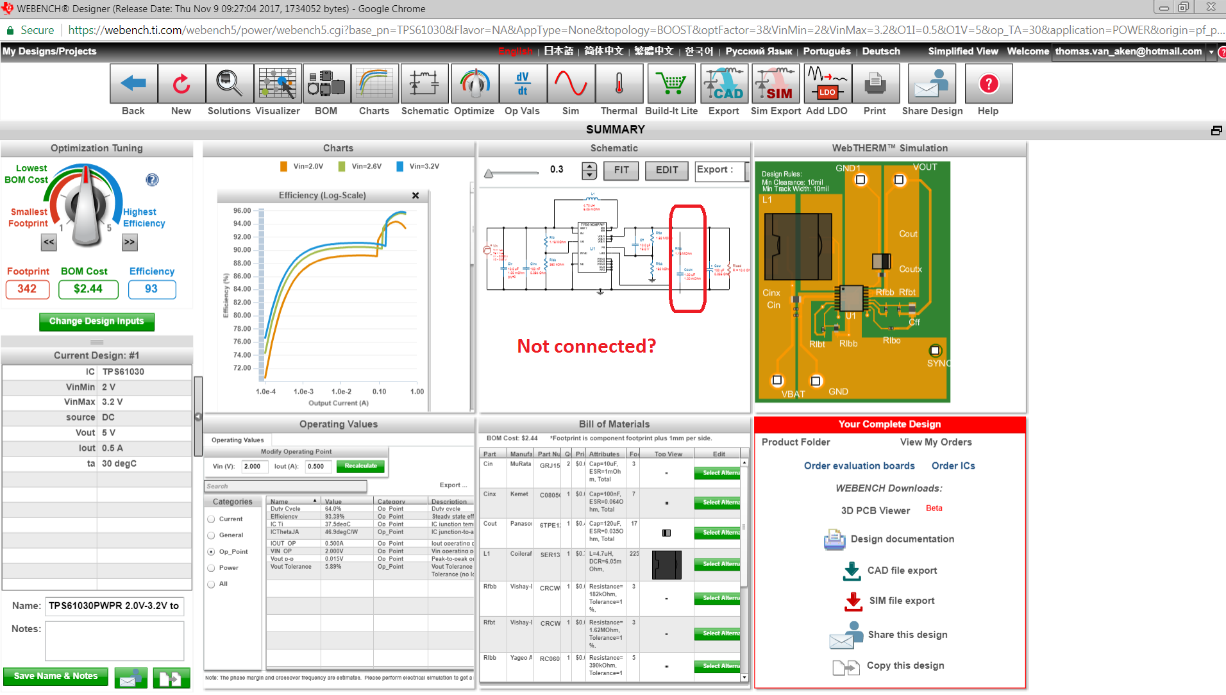Open the Schematic toolbar icon

[x=424, y=84]
